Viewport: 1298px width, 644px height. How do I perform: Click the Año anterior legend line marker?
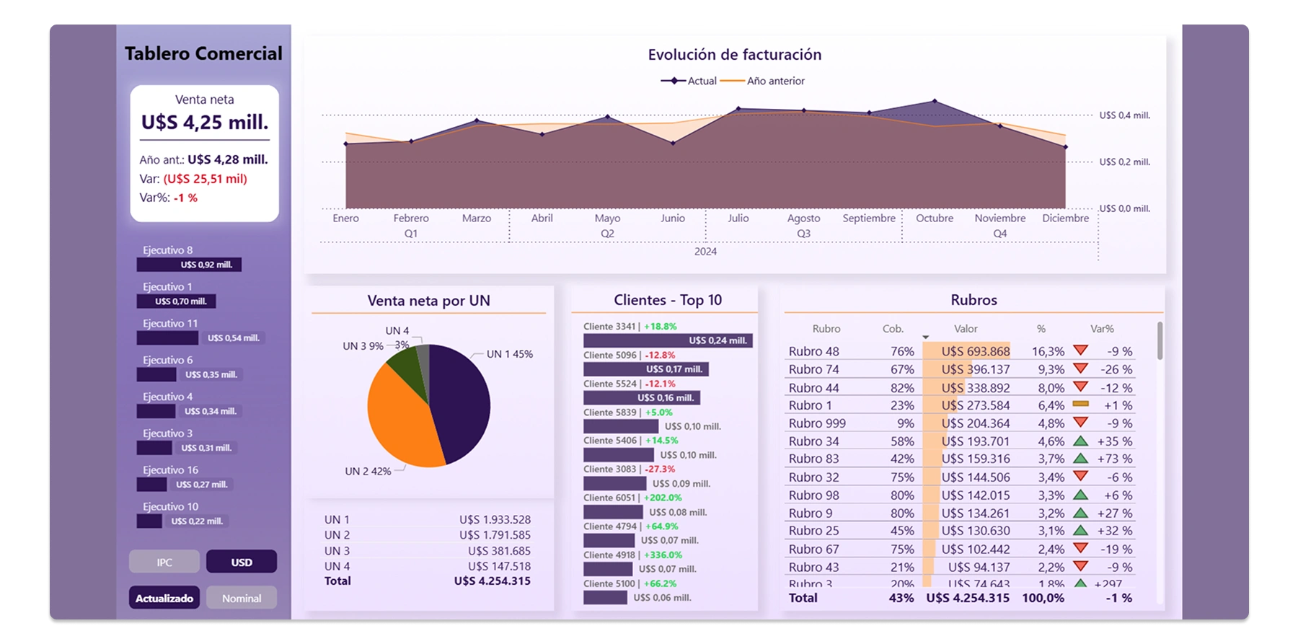coord(732,81)
